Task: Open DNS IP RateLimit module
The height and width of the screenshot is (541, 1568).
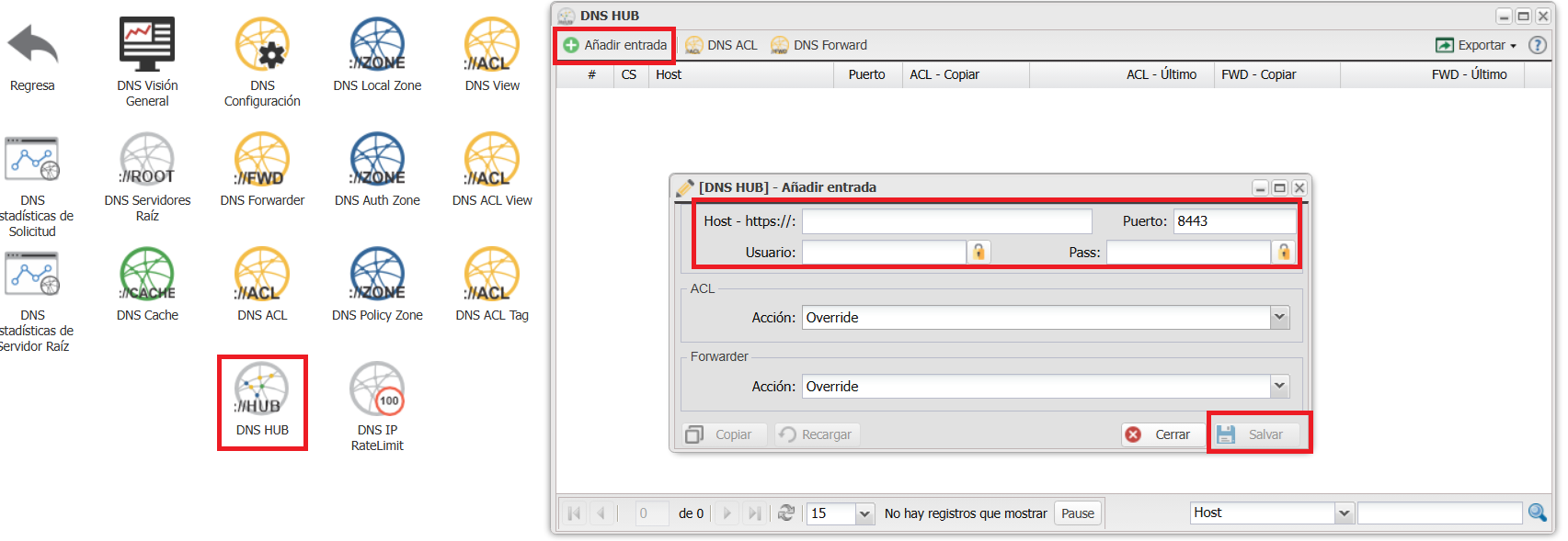Action: pyautogui.click(x=377, y=390)
